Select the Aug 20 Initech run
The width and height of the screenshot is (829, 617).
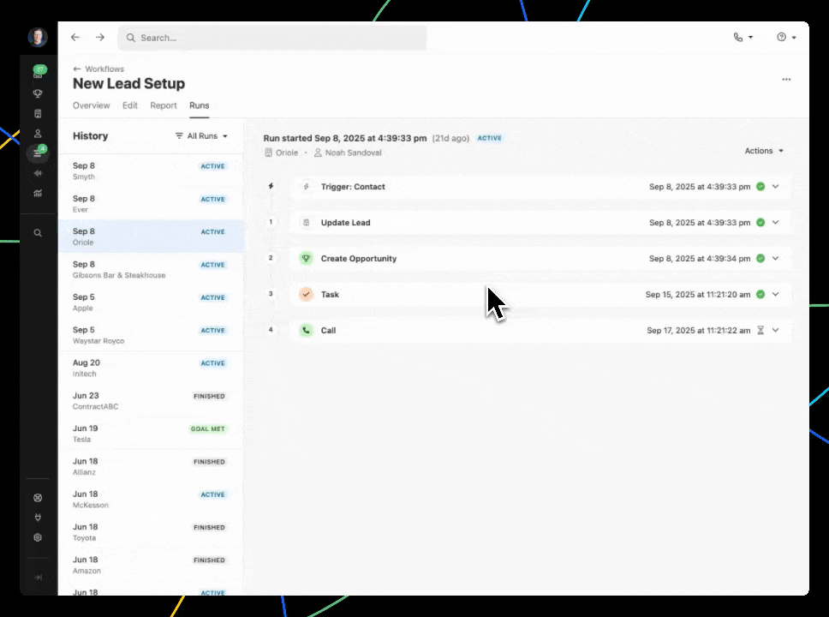151,368
